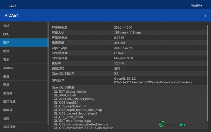Open the 電池 section
211x132 pixels.
[x=24, y=60]
